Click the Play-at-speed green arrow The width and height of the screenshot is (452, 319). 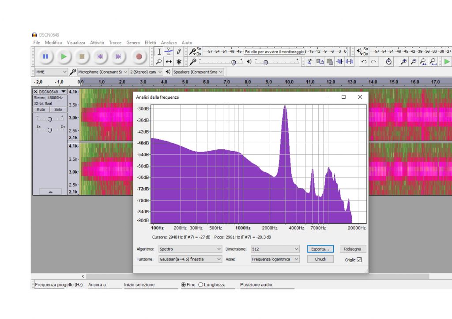(447, 61)
